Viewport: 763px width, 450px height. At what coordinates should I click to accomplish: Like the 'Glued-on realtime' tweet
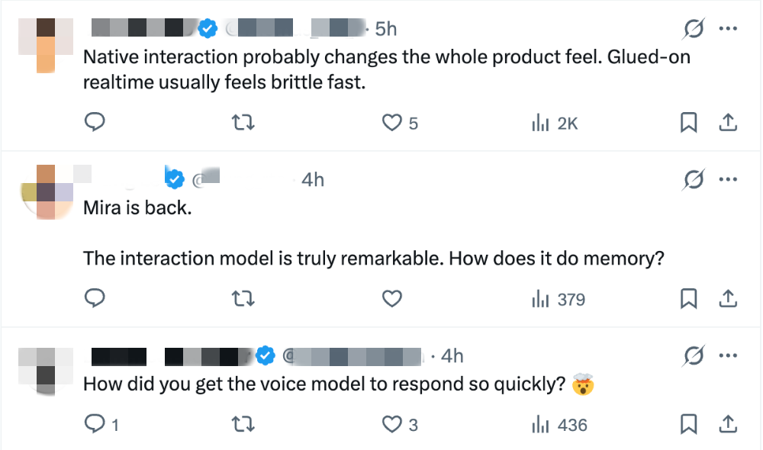pyautogui.click(x=400, y=123)
